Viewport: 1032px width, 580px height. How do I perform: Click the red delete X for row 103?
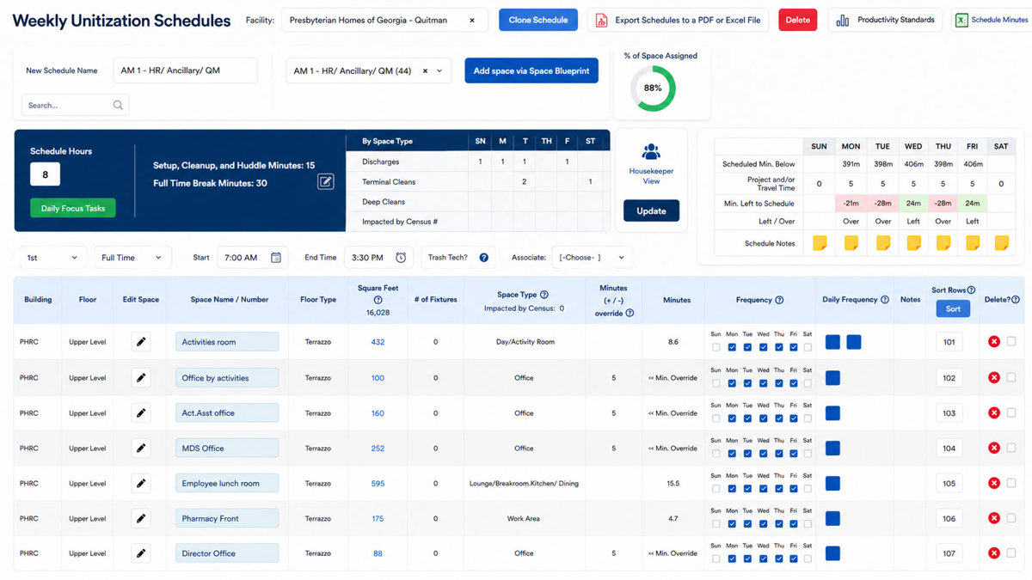pos(994,412)
